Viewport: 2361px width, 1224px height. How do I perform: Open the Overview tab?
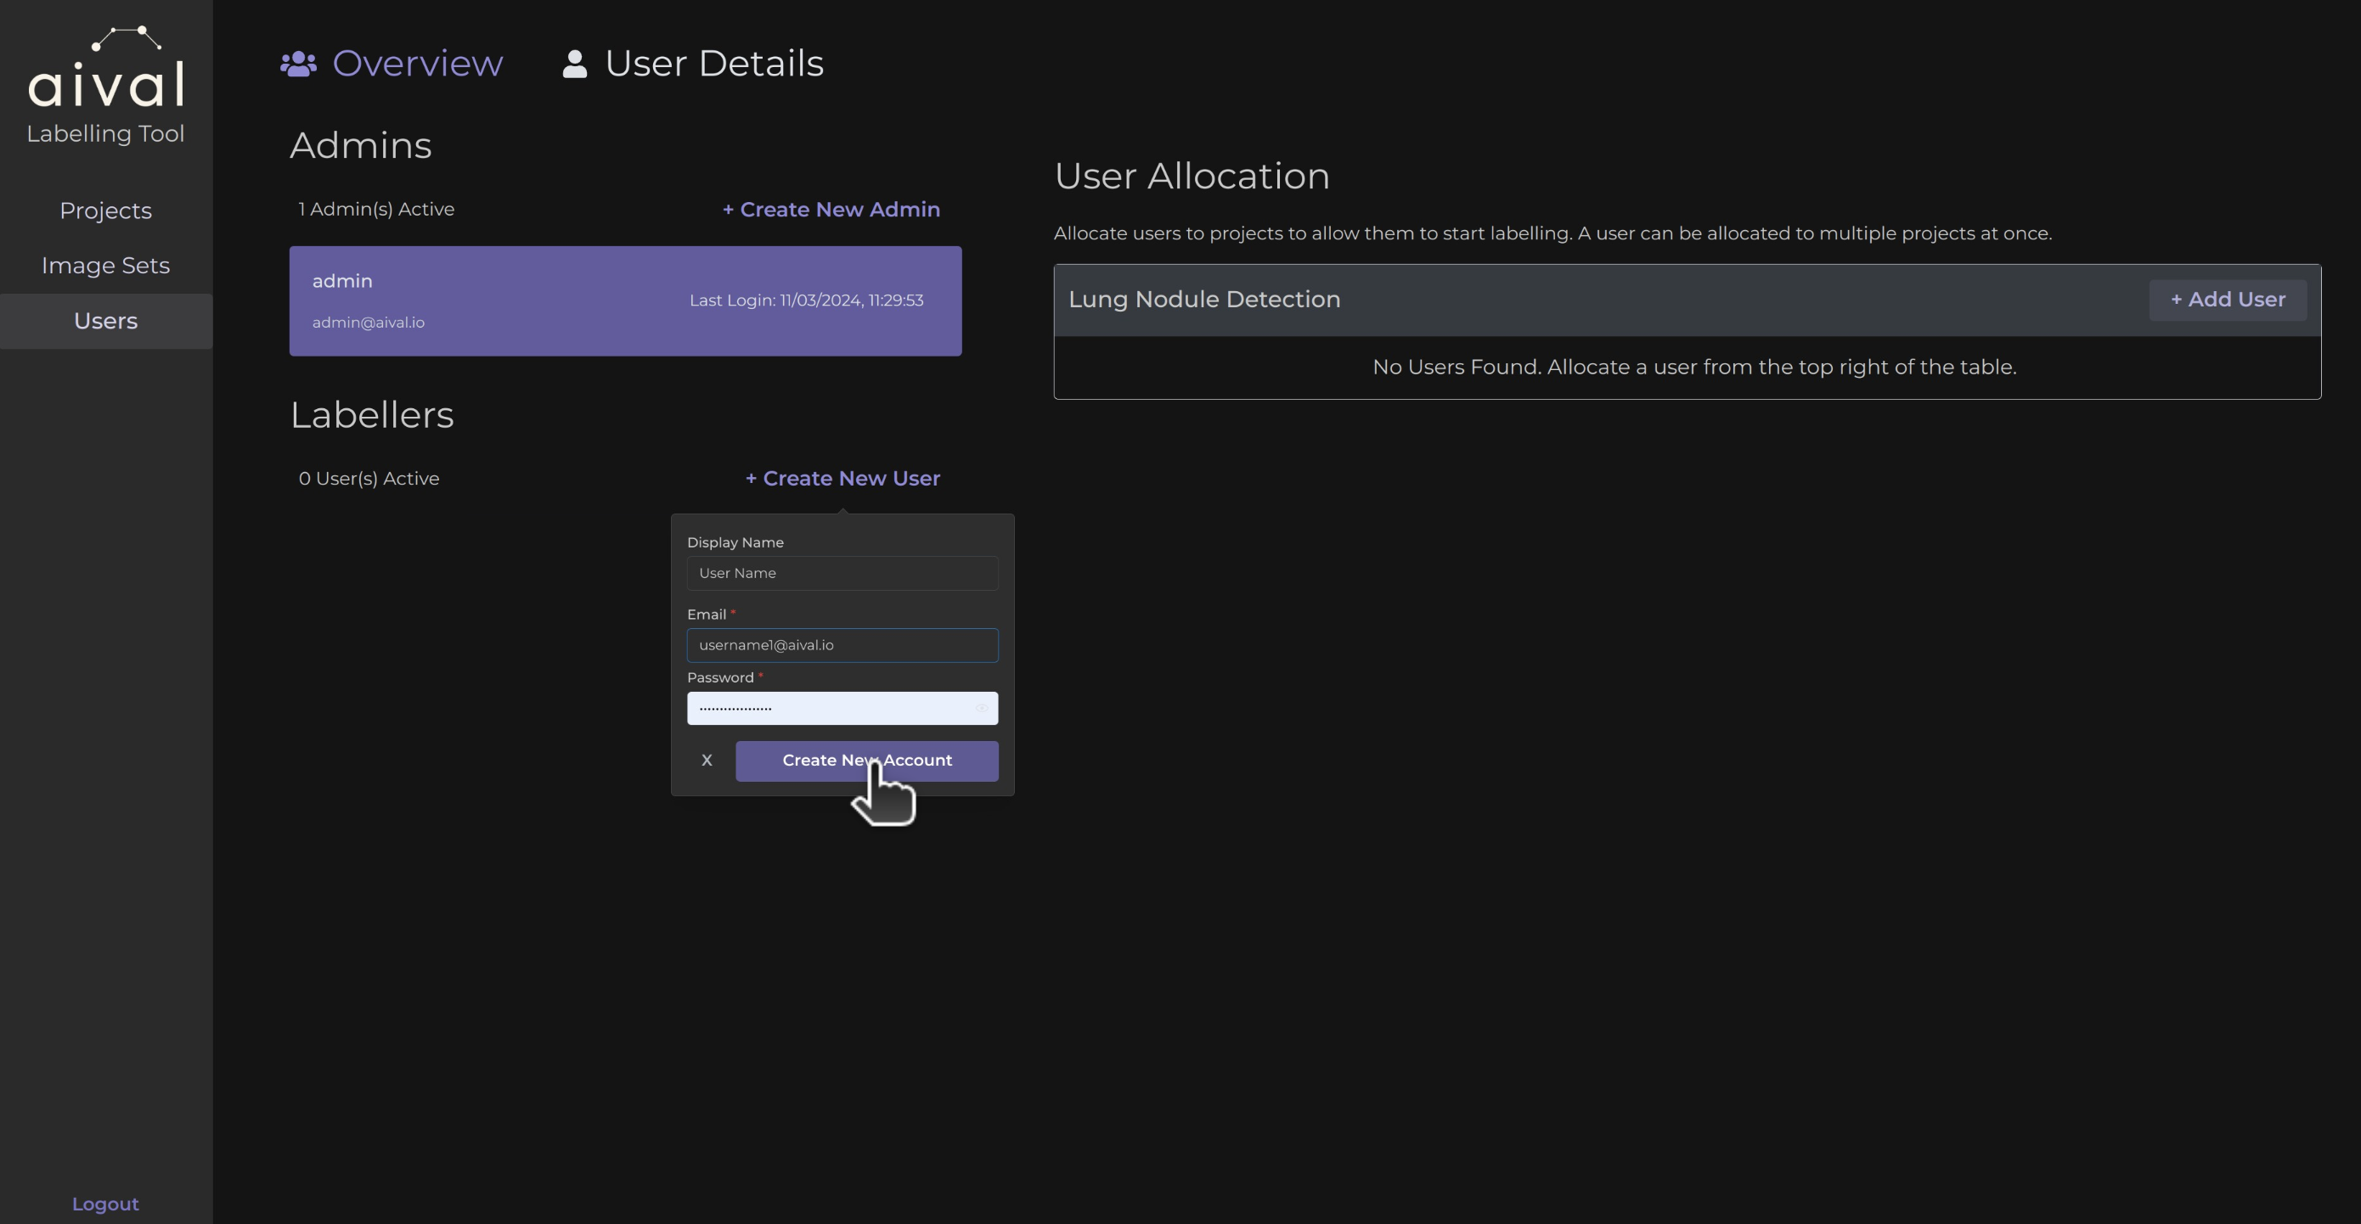392,63
